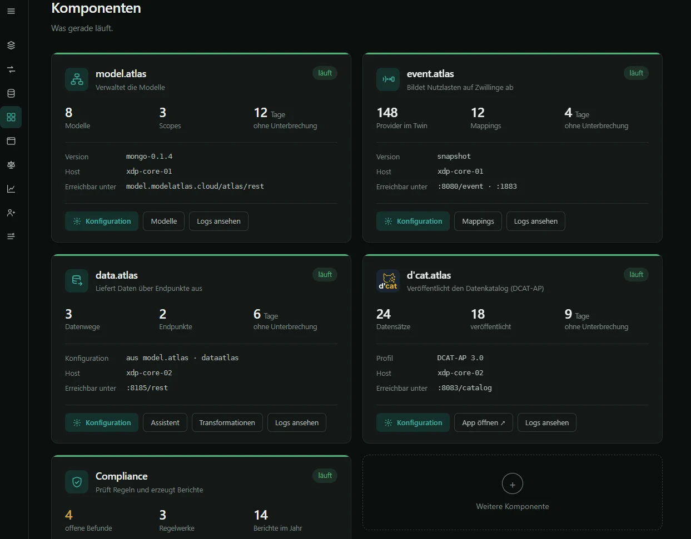Open the Assistent in data.atlas

coord(165,422)
